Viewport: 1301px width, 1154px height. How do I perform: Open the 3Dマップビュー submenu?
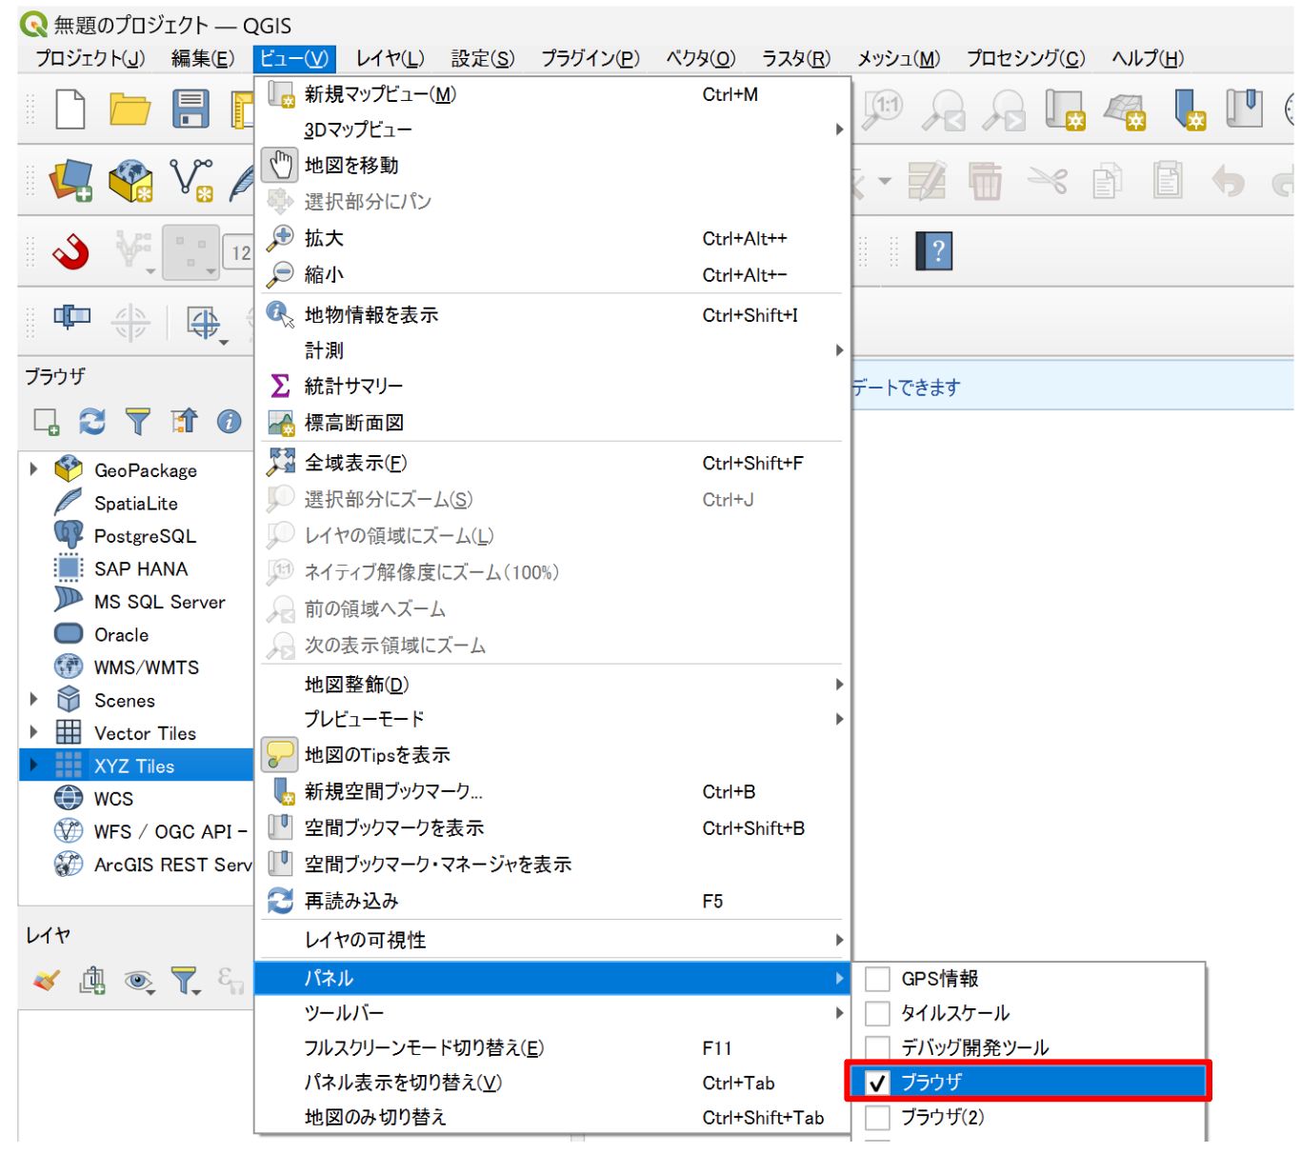coord(552,129)
